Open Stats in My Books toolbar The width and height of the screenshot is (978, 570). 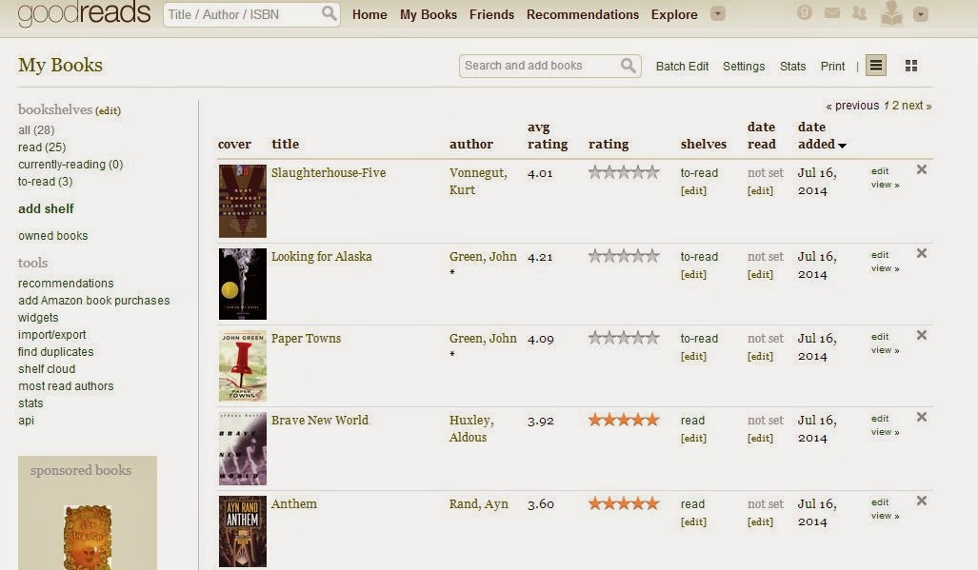coord(792,66)
